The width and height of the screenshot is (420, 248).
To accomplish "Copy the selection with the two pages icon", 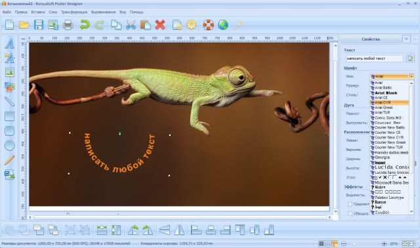I will 116,25.
